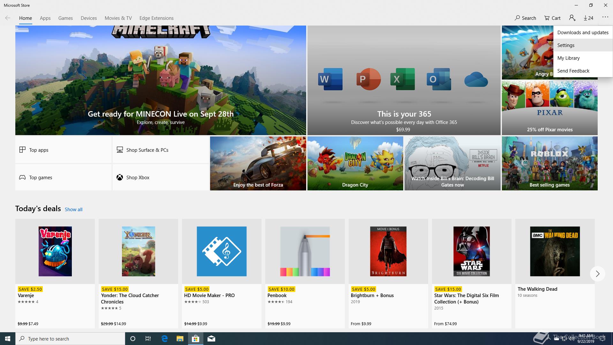Click the OneDrive cloud icon

pos(476,79)
